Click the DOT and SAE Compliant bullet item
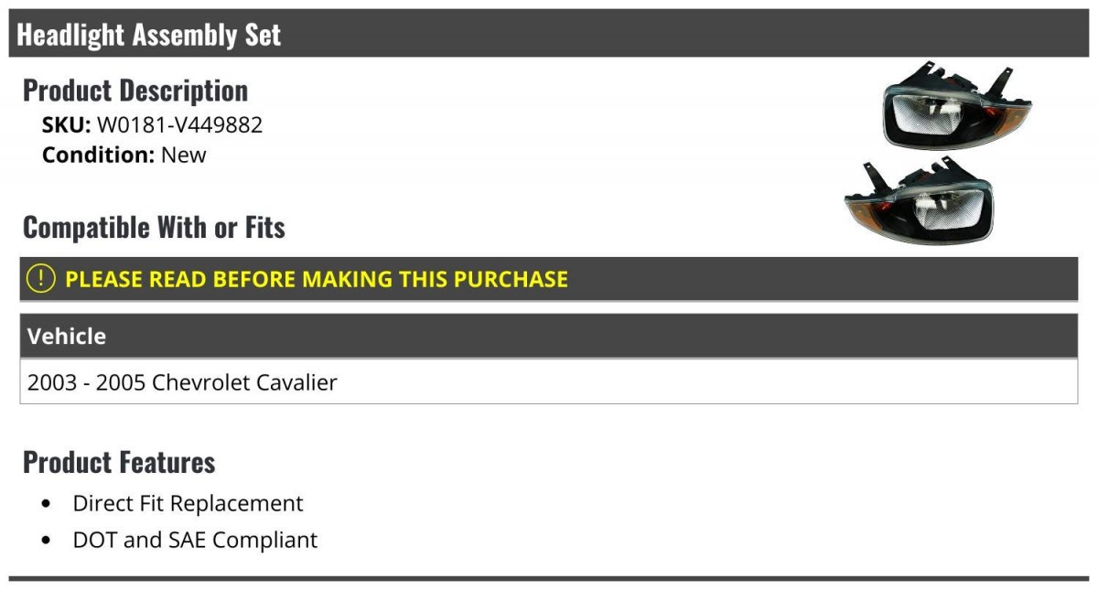 pyautogui.click(x=195, y=540)
